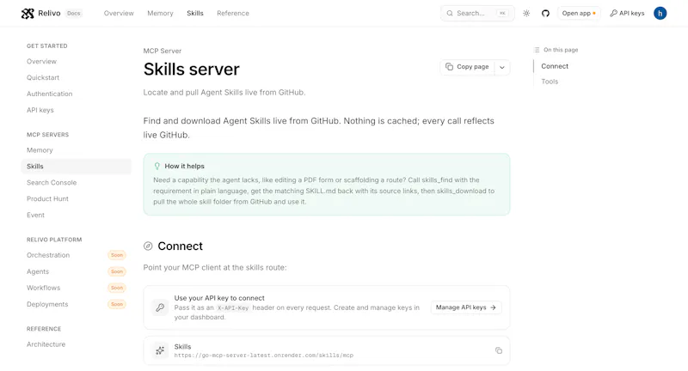
Task: Open the Overview top nav tab
Action: pyautogui.click(x=119, y=14)
